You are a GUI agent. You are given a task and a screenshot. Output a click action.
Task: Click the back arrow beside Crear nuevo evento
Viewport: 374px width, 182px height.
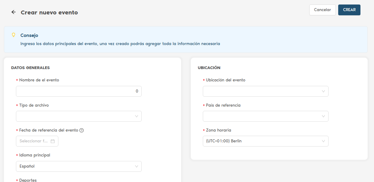13,12
